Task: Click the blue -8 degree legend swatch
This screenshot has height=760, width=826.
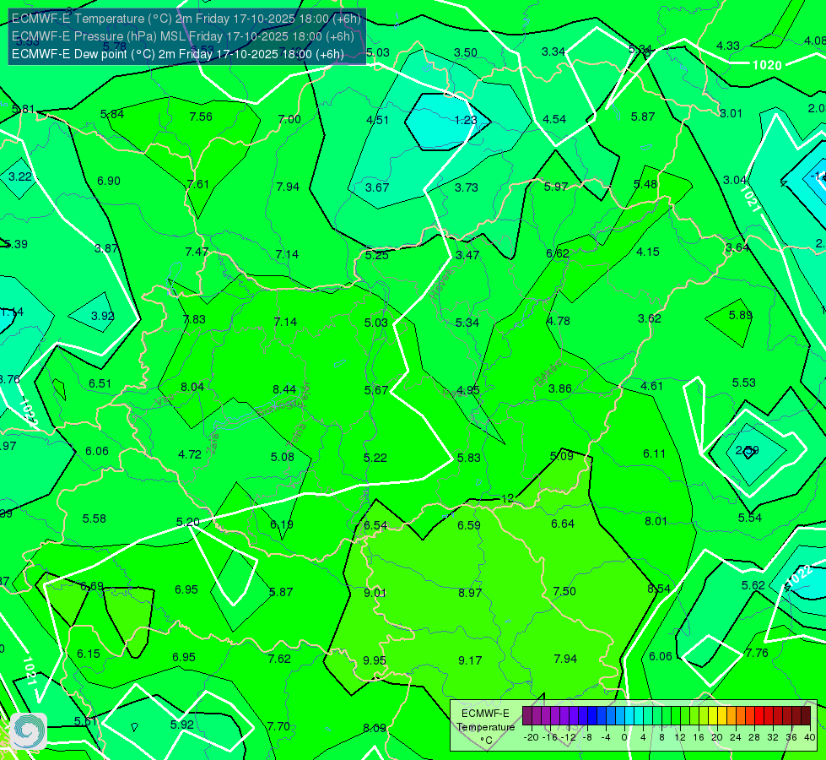Action: (x=592, y=715)
